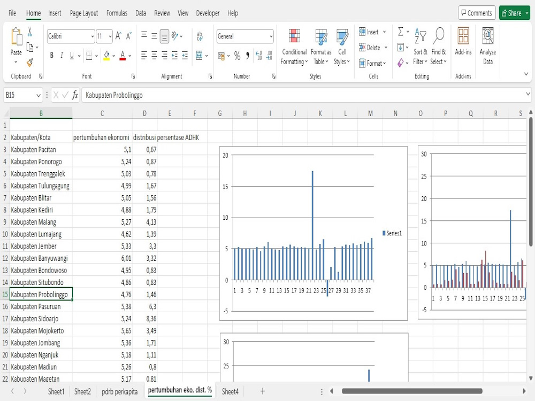Screen dimensions: 535x401
Task: Click the green Share button
Action: (514, 13)
